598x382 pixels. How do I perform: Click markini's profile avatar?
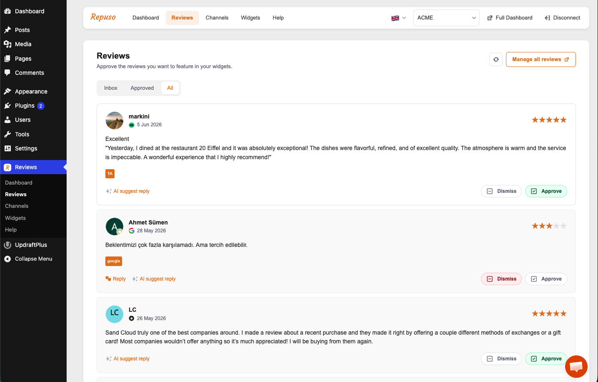115,121
